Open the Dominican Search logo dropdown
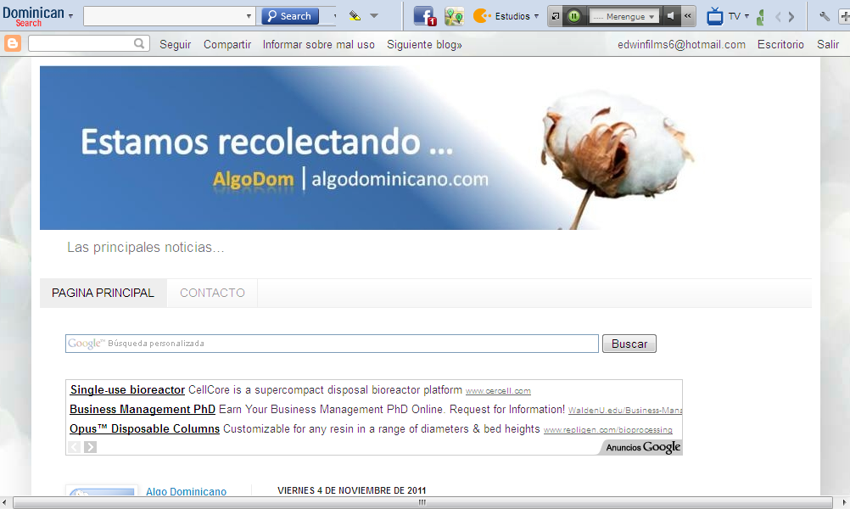Screen dimensions: 850x509 (71, 16)
